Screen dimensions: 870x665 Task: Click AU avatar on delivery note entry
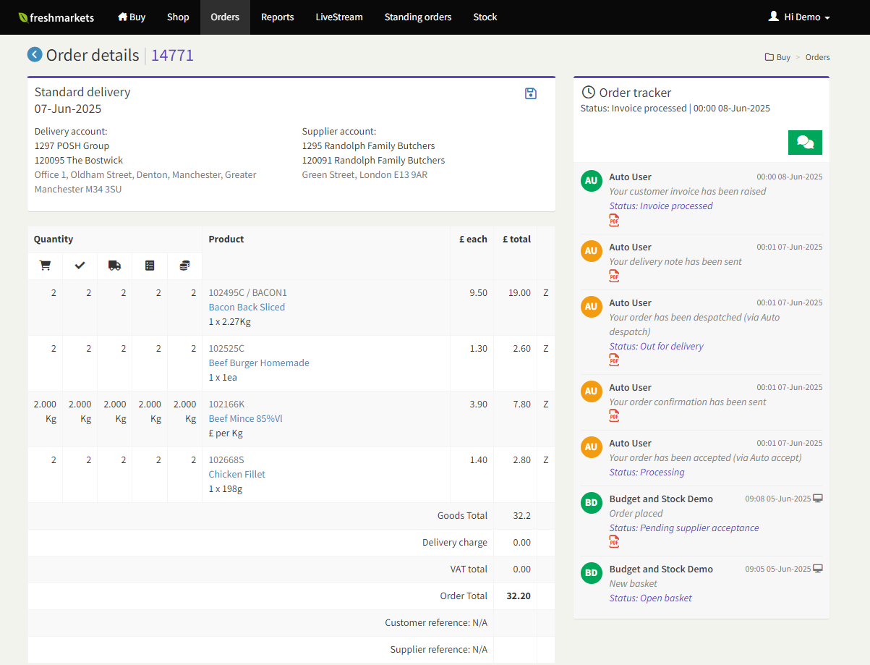(592, 251)
